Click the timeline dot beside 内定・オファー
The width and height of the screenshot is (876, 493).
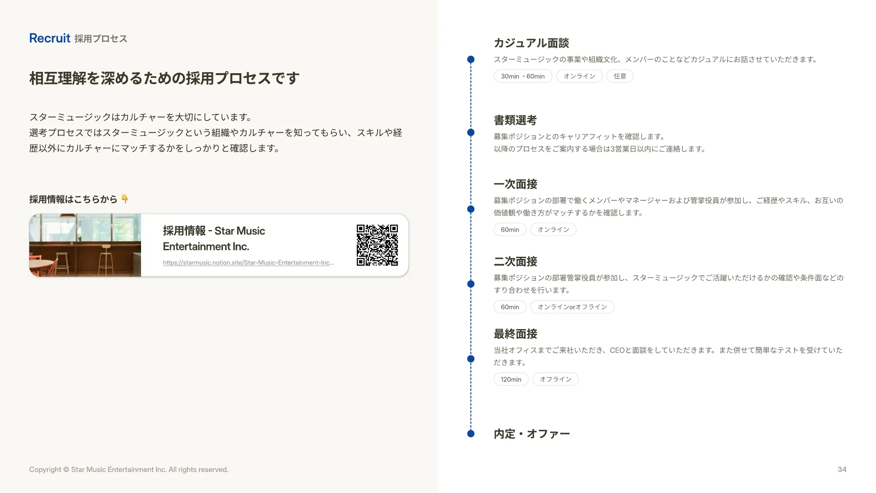pyautogui.click(x=471, y=434)
